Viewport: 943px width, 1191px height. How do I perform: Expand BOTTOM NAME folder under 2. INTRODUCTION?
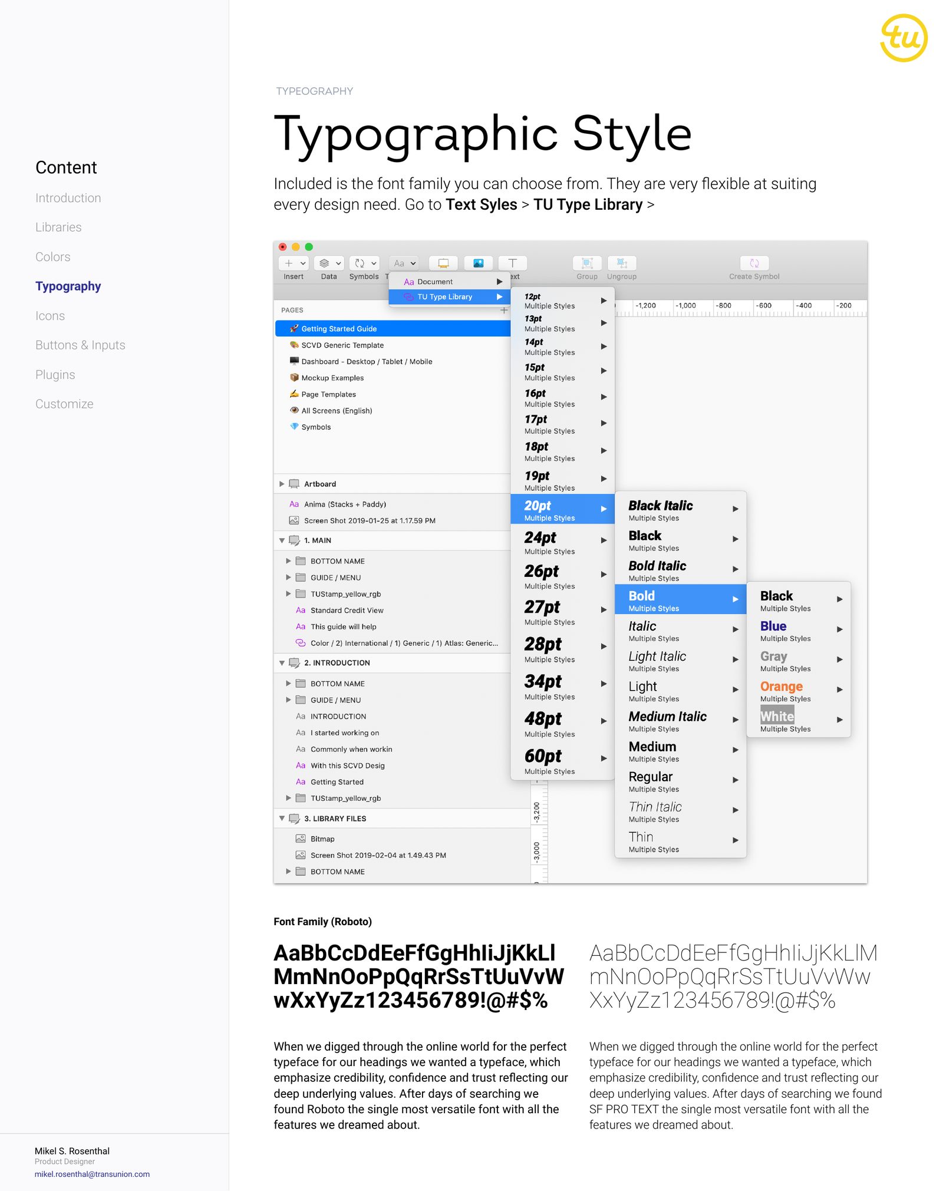(x=288, y=684)
